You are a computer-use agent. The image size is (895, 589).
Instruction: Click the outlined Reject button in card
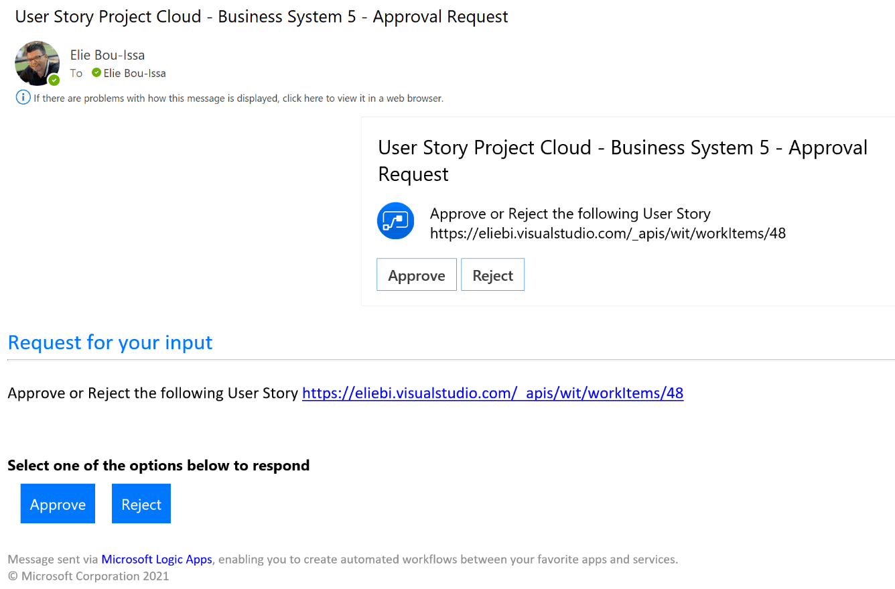[x=492, y=275]
